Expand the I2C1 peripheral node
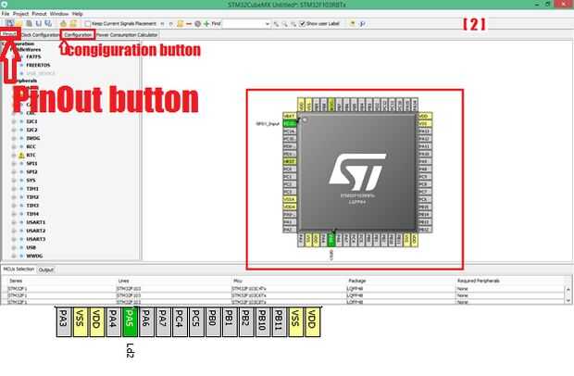Screen dimensions: 574x376 pyautogui.click(x=14, y=121)
